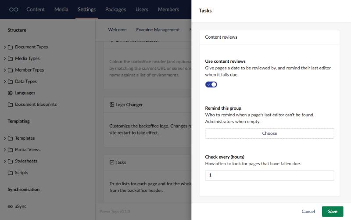Open Languages in the Structure tree
Screen dimensions: 351x220
[x=25, y=93]
